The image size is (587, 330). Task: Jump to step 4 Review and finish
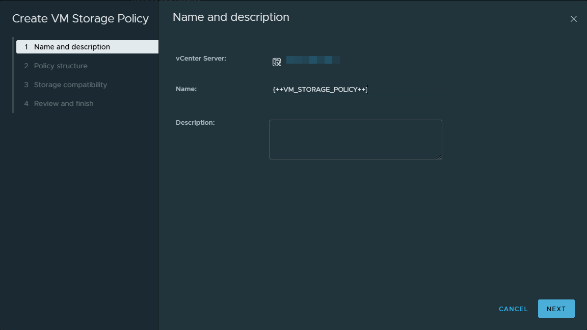[x=64, y=103]
